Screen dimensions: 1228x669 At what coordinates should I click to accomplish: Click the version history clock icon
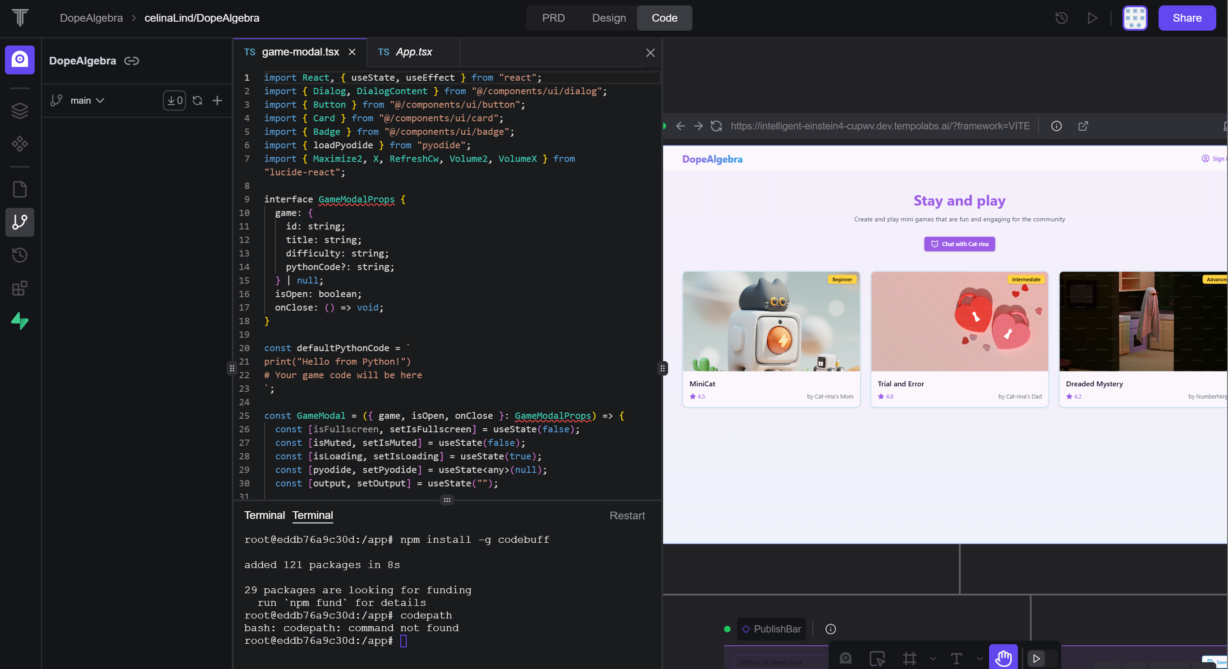[x=1061, y=18]
